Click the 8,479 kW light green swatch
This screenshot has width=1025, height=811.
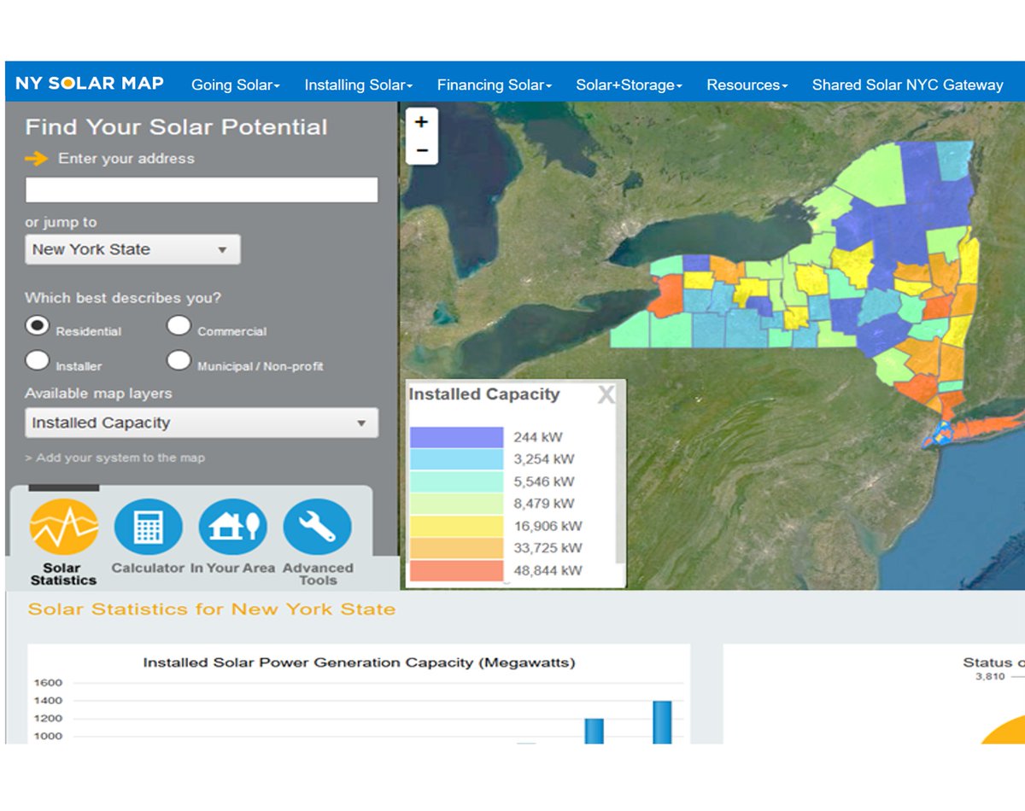coord(457,504)
